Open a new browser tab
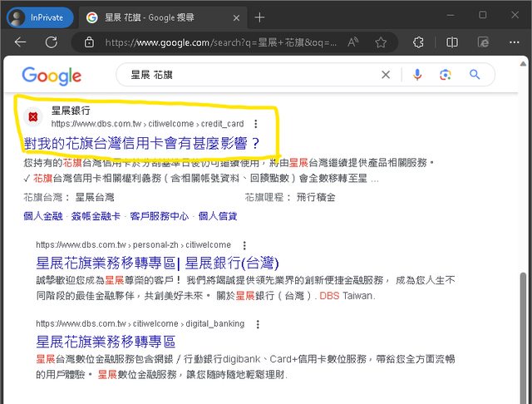 coord(259,17)
